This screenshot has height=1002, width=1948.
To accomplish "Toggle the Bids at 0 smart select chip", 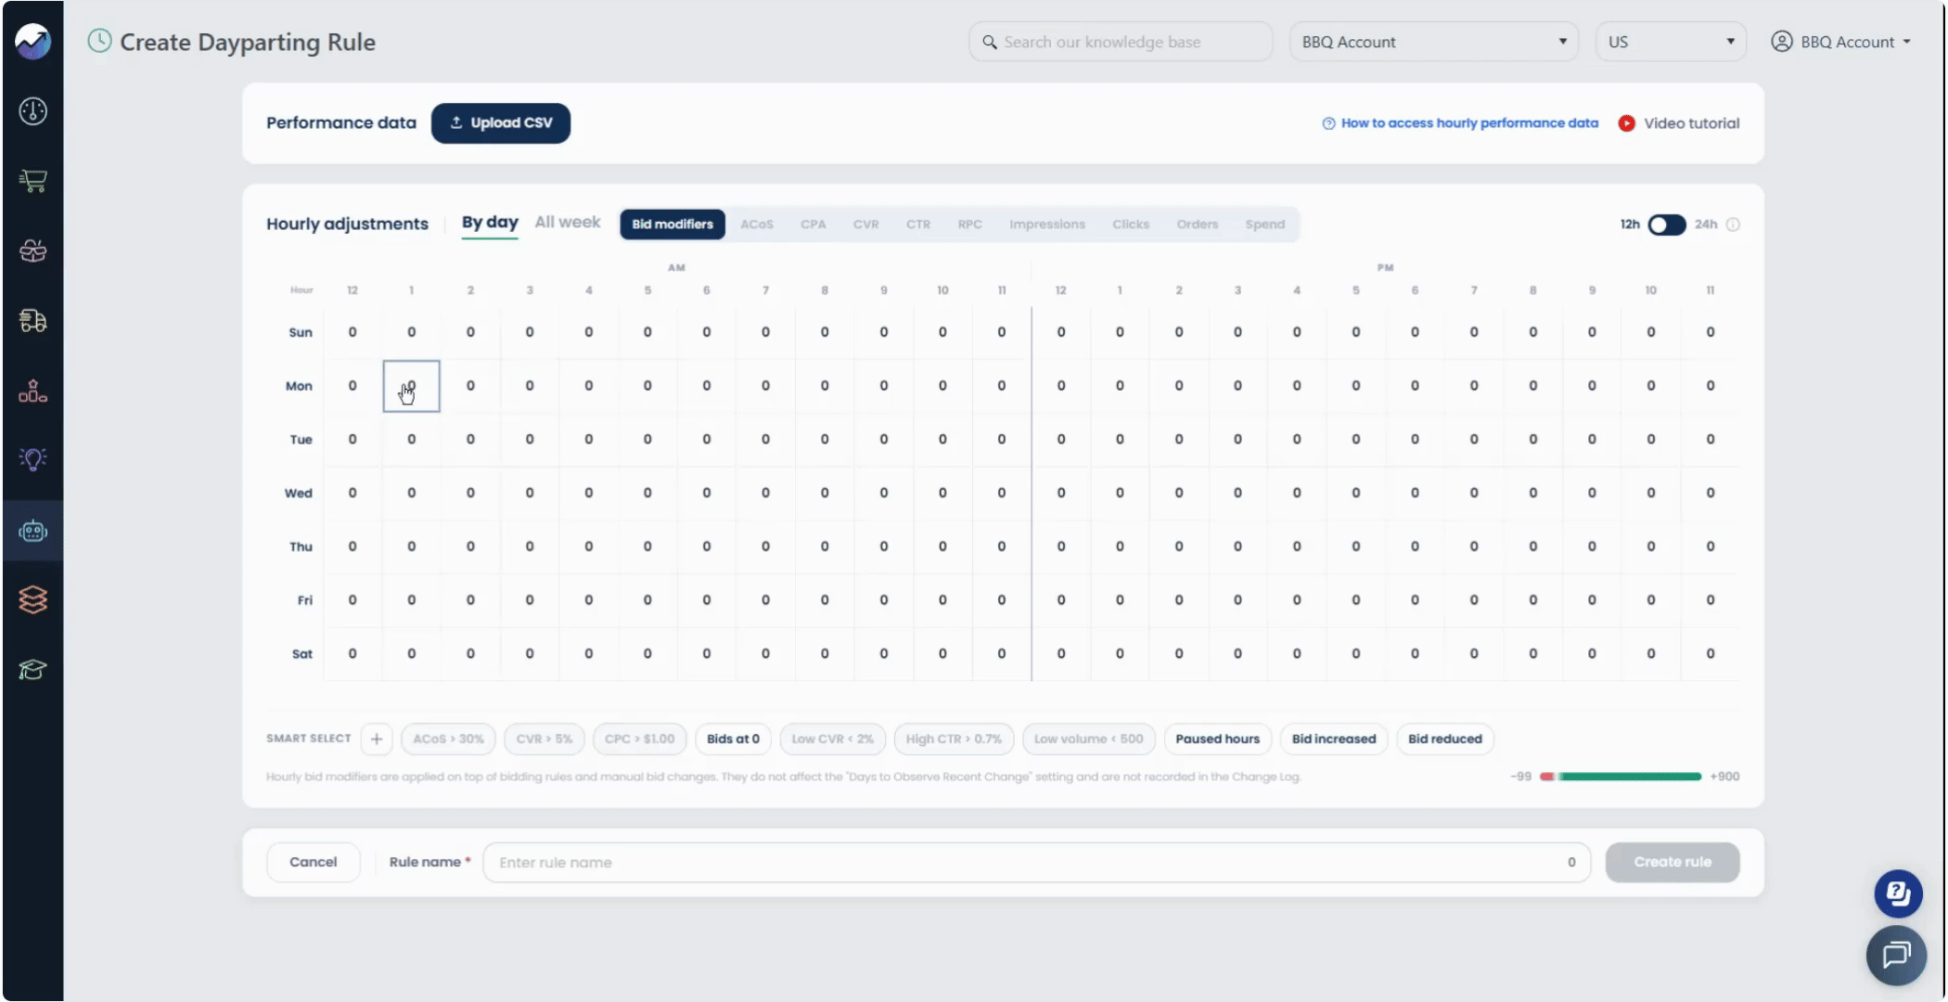I will tap(733, 739).
